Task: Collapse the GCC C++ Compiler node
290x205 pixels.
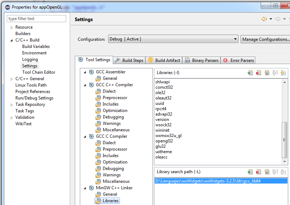Action: click(x=85, y=85)
